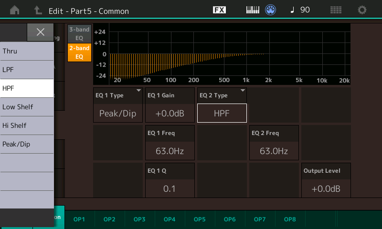Image resolution: width=382 pixels, height=229 pixels.
Task: Select the 2-band EQ button
Action: pos(79,52)
